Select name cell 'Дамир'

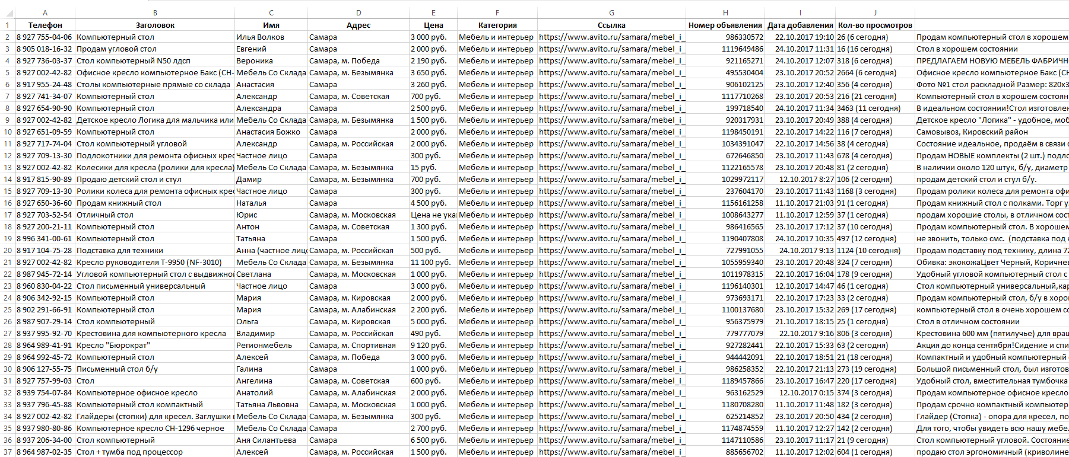(x=271, y=179)
